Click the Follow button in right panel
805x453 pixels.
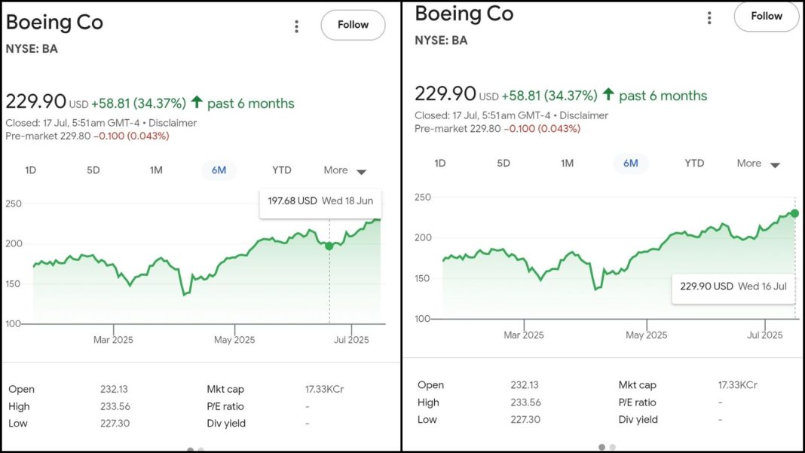[766, 16]
